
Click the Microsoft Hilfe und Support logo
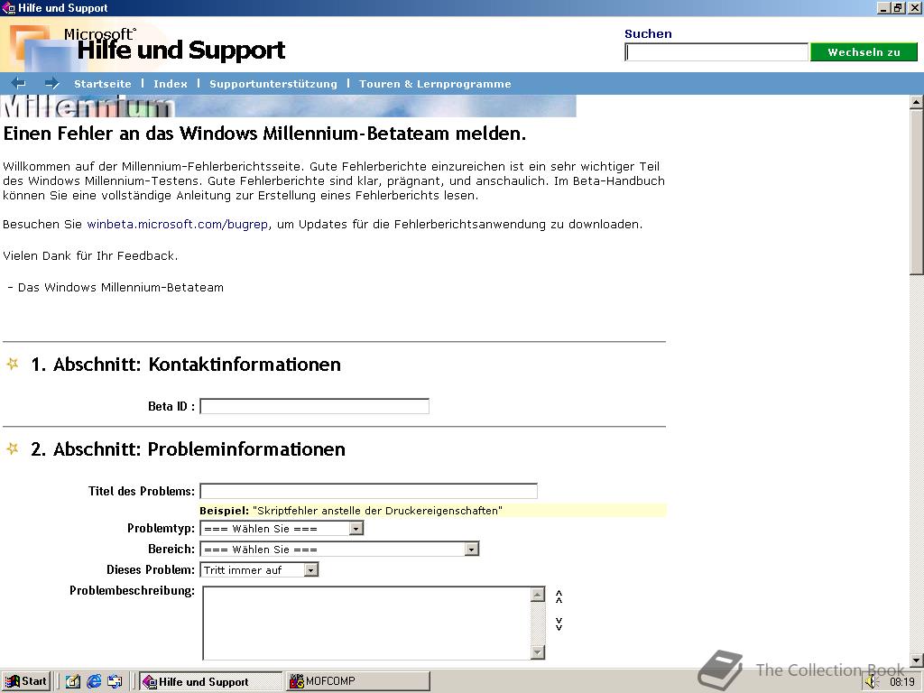(147, 44)
